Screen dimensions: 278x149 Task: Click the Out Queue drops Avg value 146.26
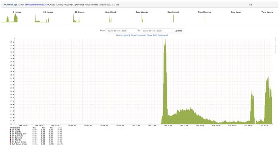click(59, 144)
